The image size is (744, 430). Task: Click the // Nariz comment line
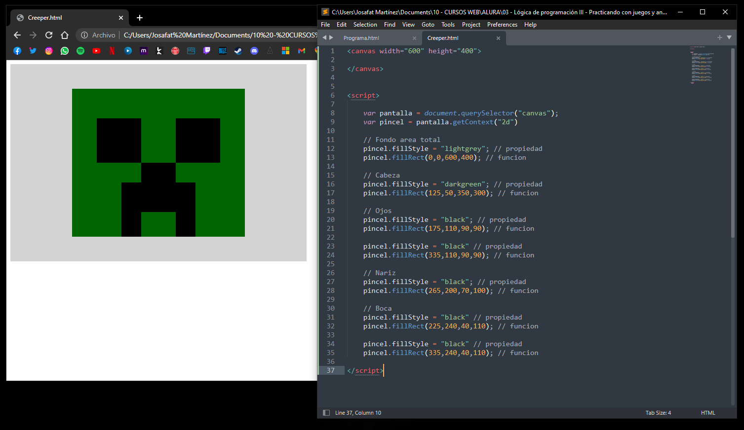coord(380,273)
